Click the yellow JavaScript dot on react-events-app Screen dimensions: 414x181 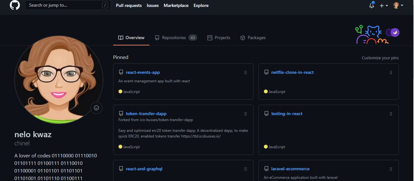click(x=120, y=92)
